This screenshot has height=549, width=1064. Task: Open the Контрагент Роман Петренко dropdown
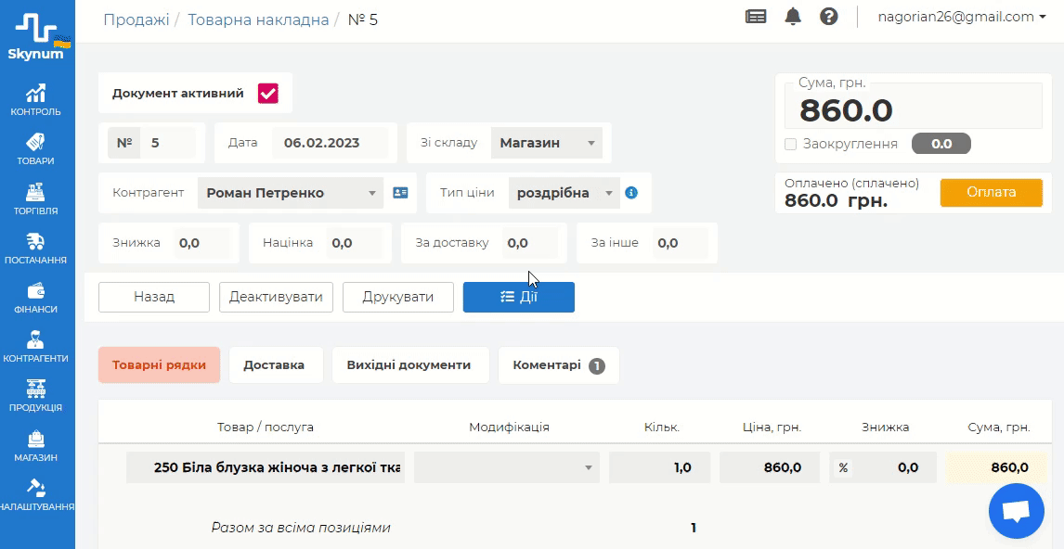pos(291,193)
